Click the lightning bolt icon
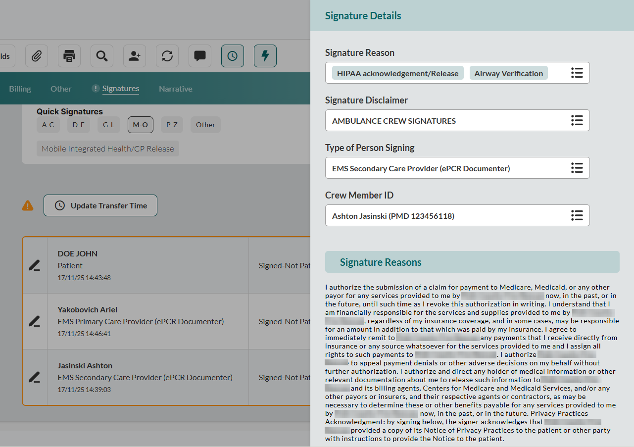This screenshot has height=447, width=634. pyautogui.click(x=265, y=56)
